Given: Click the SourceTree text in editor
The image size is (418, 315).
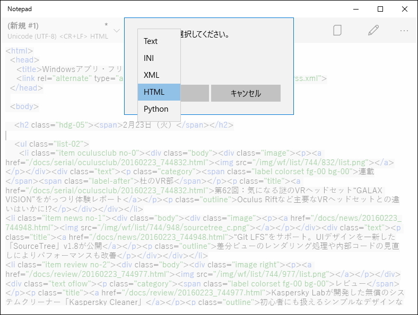Looking at the screenshot, I should click(34, 246).
